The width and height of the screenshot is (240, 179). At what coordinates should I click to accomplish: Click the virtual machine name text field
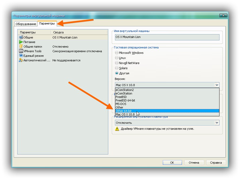coord(167,37)
